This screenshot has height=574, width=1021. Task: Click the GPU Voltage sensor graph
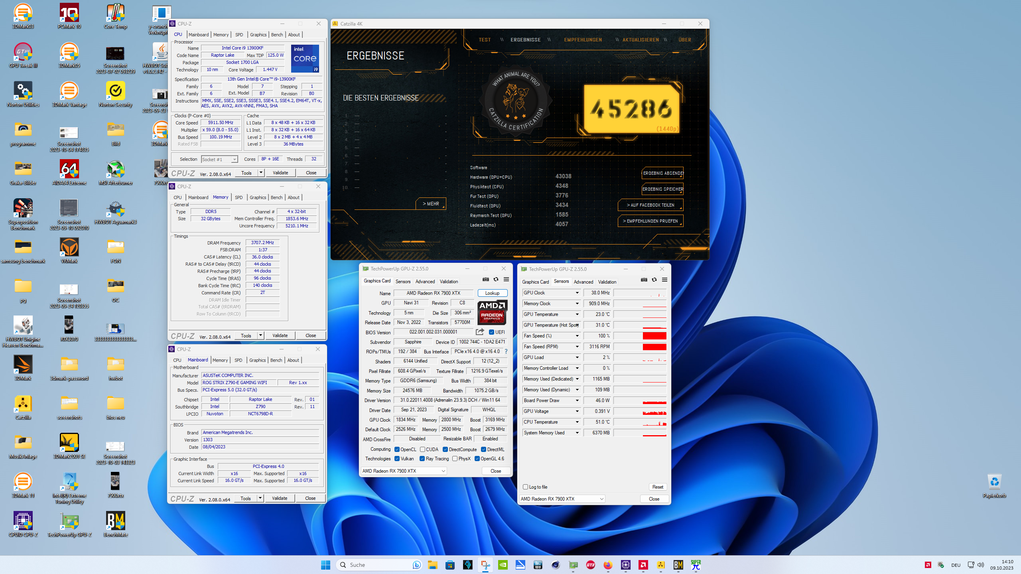click(x=640, y=411)
